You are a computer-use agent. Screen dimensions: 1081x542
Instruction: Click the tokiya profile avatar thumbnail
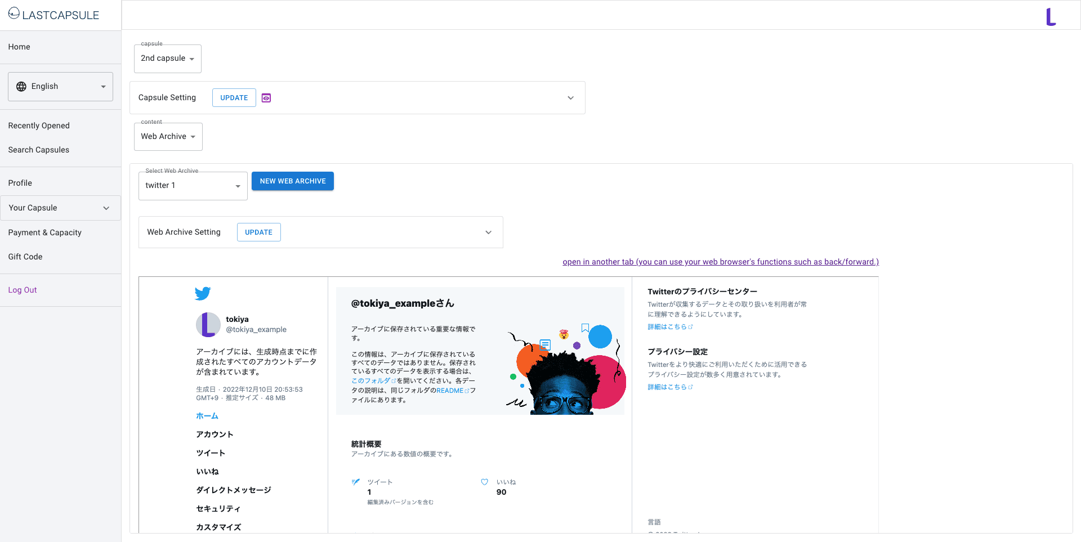tap(208, 324)
